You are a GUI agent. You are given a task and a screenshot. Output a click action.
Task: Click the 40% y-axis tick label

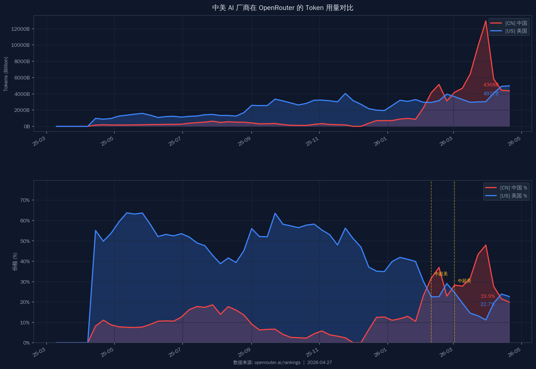[25, 262]
